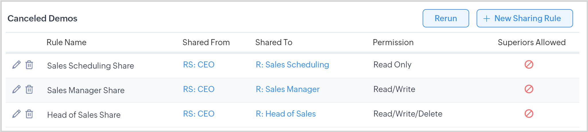Click pencil icon for Sales Manager Share
Screen dimensions: 588x132
pos(16,89)
